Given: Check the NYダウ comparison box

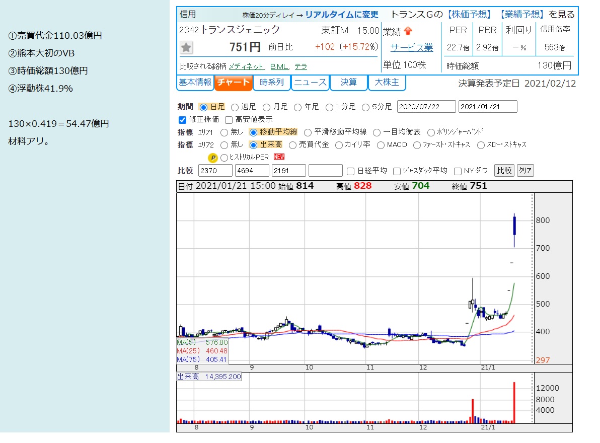Looking at the screenshot, I should [457, 171].
